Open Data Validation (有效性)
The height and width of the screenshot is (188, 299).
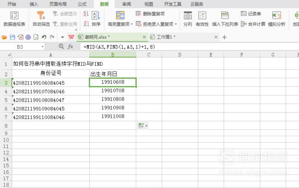202,19
